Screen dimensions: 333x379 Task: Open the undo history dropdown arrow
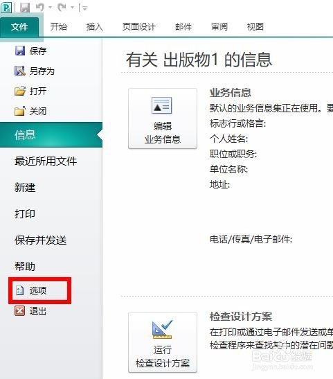coord(51,8)
